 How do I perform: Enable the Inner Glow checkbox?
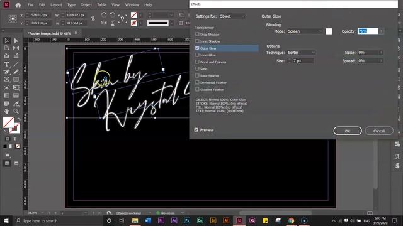197,55
